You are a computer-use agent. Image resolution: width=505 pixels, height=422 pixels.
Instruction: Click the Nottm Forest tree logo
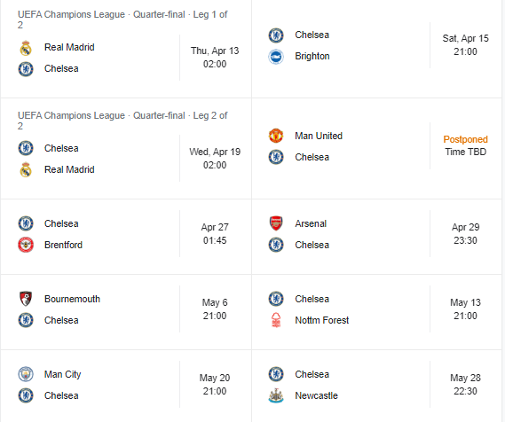[x=276, y=320]
